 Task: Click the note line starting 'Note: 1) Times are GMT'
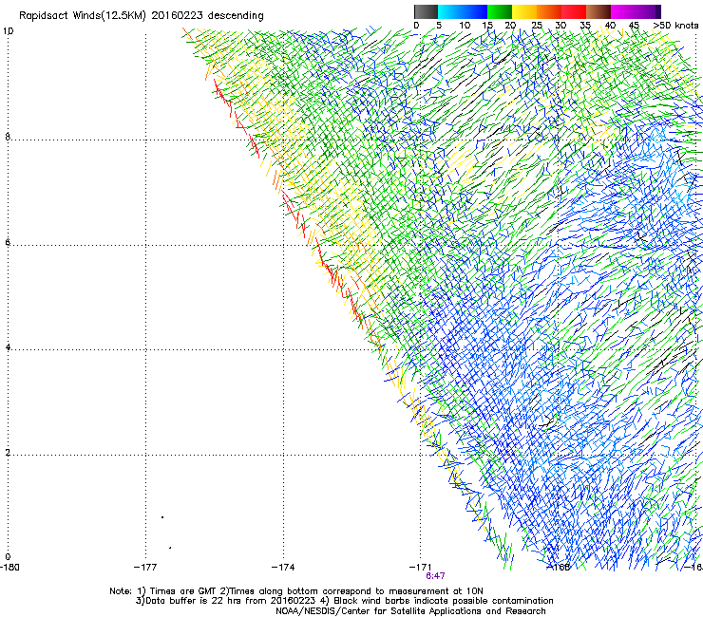pos(296,591)
